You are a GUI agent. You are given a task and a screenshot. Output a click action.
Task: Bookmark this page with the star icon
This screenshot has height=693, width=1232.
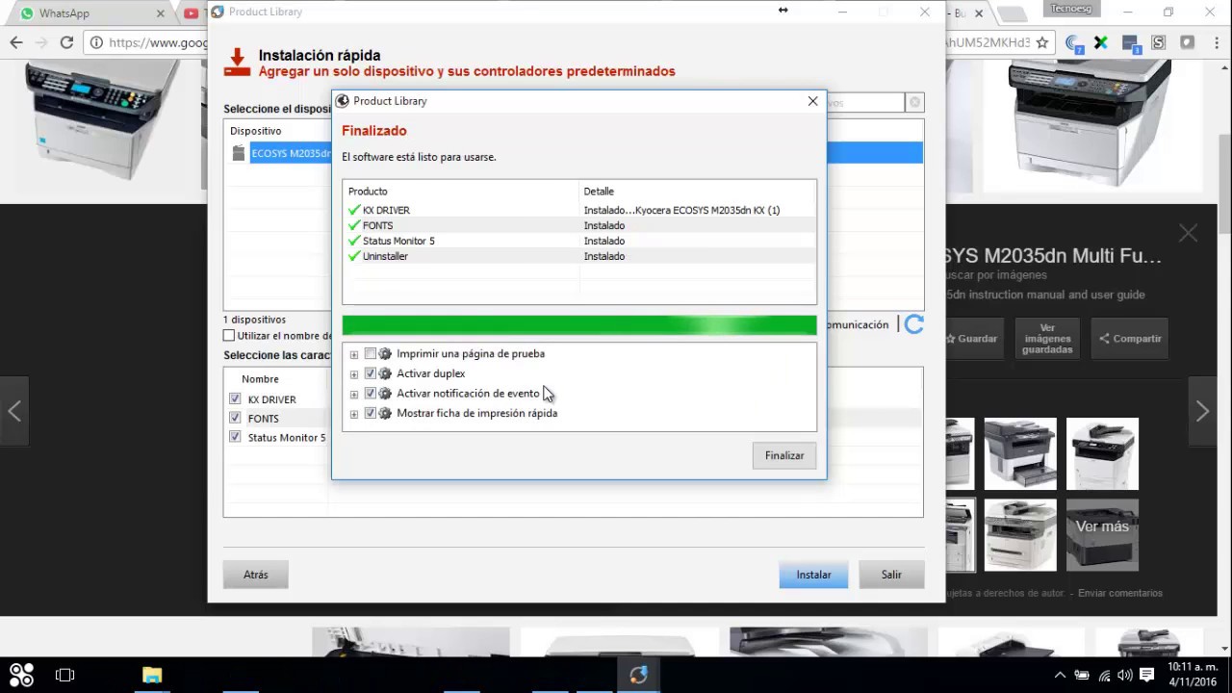(x=1041, y=42)
